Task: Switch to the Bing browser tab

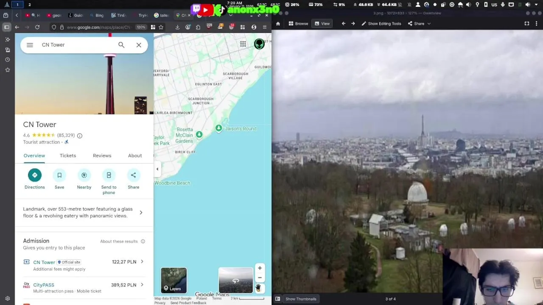Action: (97, 15)
